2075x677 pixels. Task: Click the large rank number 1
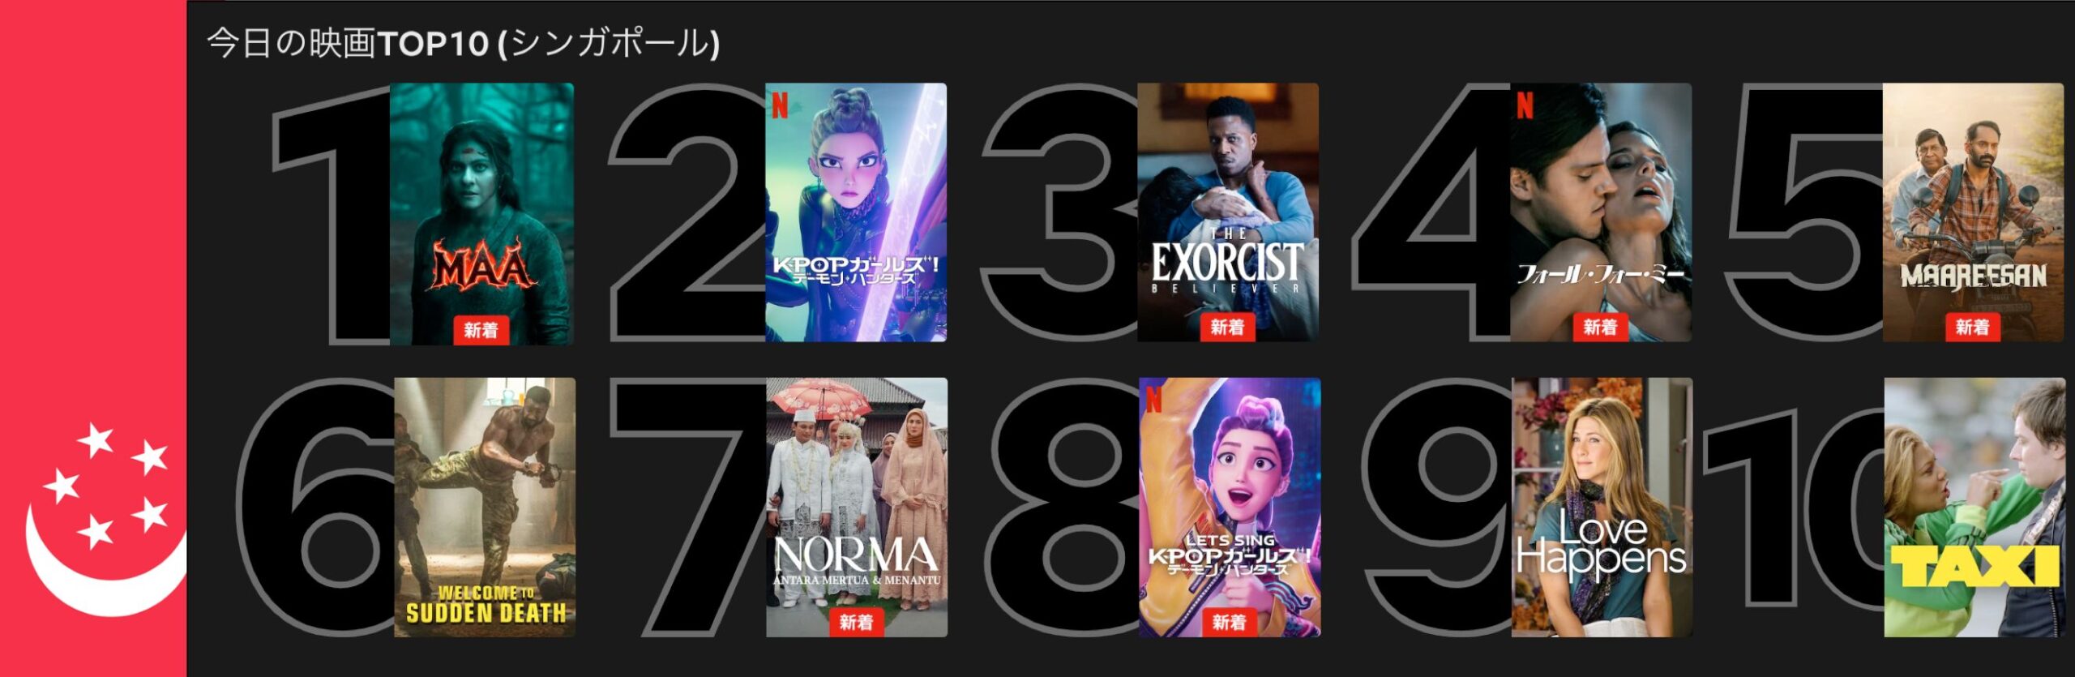[x=331, y=214]
